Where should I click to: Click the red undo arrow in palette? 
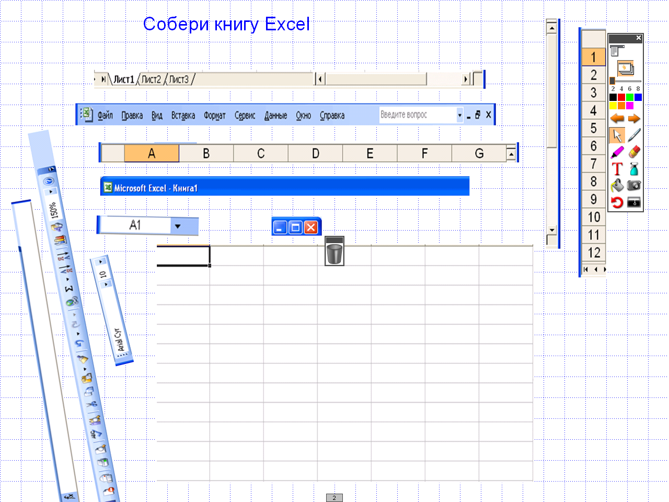click(617, 202)
